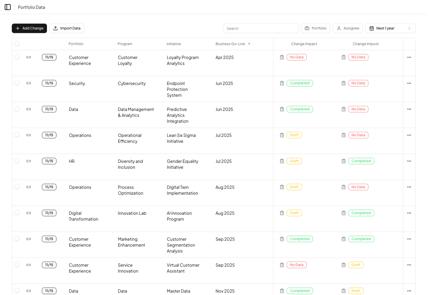431x295 pixels.
Task: Check the select-all checkbox in the header row
Action: pyautogui.click(x=17, y=43)
